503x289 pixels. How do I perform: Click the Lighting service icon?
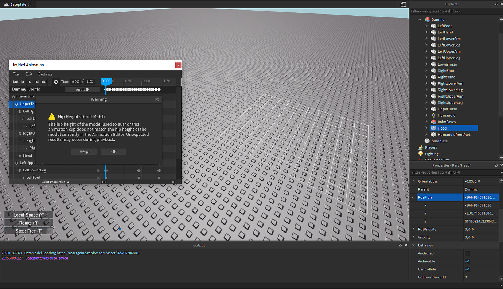pyautogui.click(x=420, y=154)
